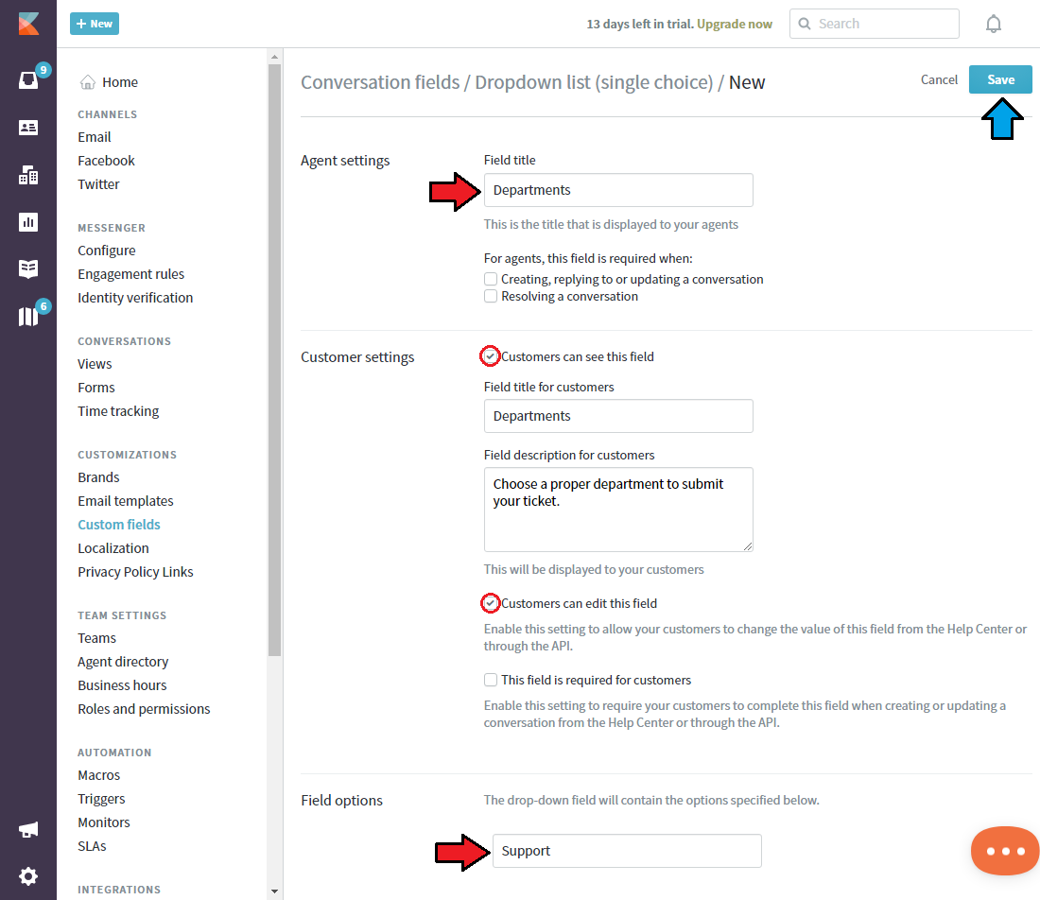This screenshot has height=900, width=1040.
Task: Go to Triggers under Automation
Action: pos(101,799)
